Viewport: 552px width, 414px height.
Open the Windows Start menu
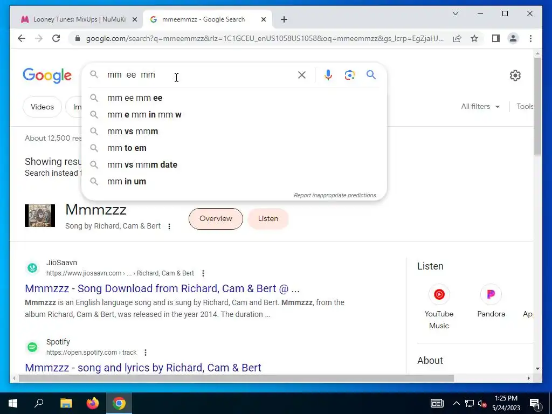[x=13, y=403]
